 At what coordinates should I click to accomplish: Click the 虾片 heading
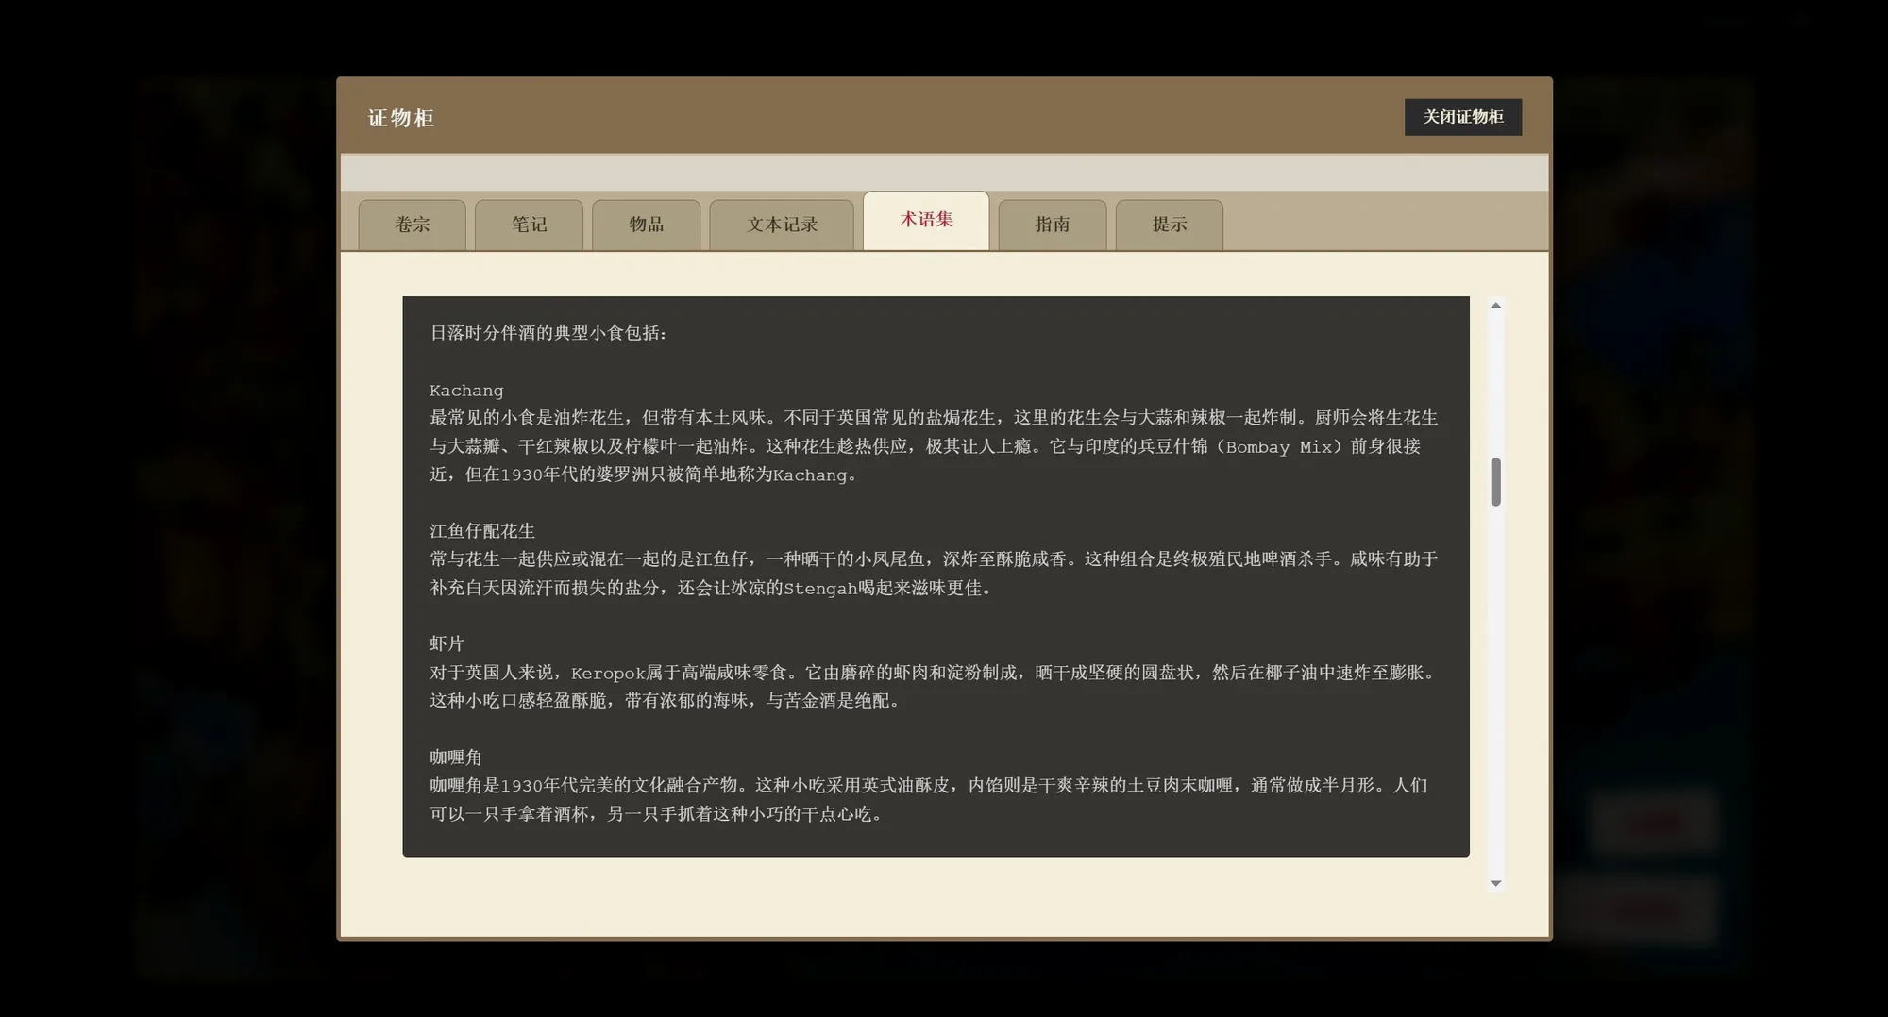point(447,643)
